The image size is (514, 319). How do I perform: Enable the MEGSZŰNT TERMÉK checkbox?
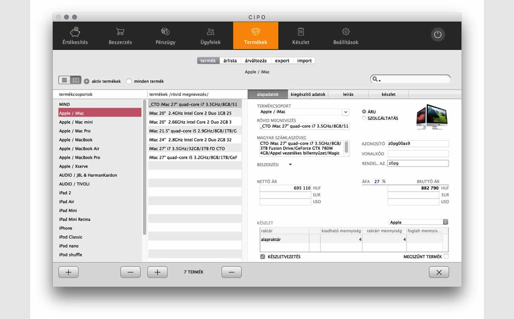[x=446, y=256]
